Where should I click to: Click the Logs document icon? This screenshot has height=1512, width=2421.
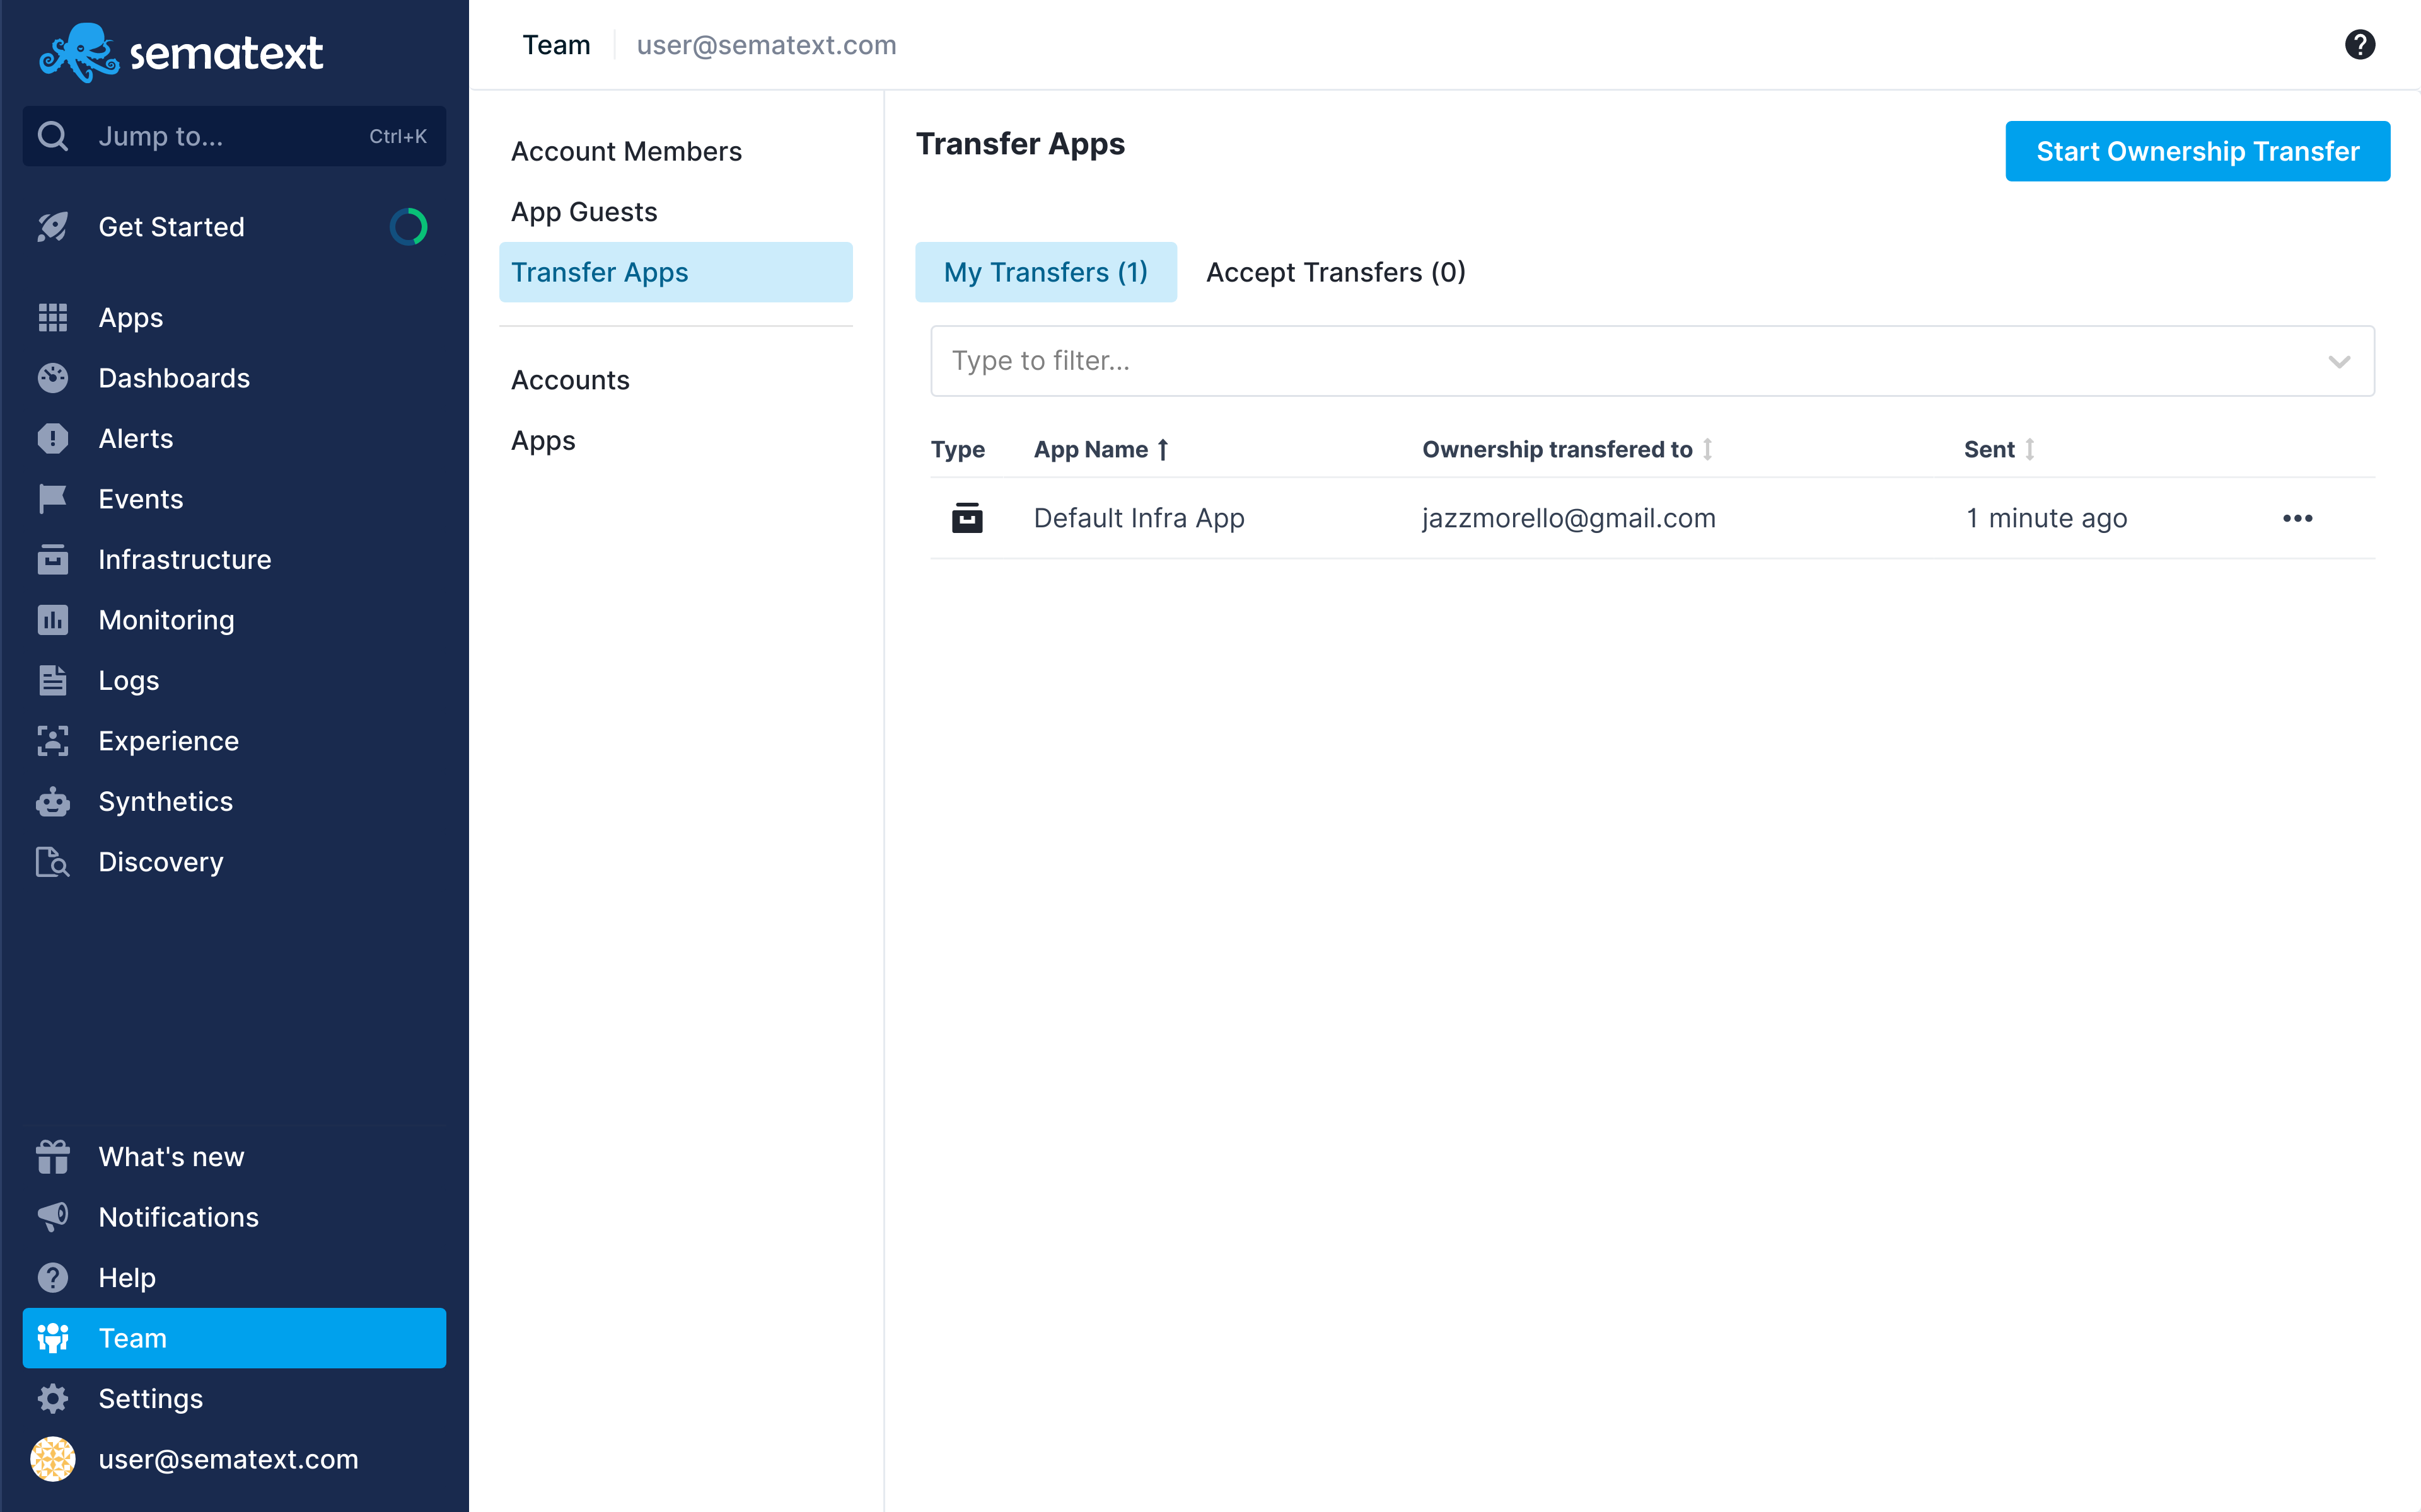tap(53, 680)
